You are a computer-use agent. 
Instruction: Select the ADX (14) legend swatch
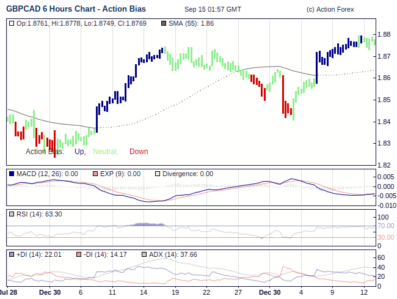coord(144,254)
